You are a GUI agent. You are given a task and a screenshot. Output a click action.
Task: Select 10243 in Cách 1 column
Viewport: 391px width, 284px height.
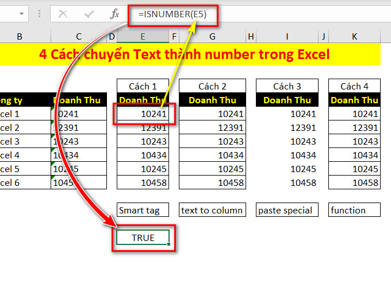(143, 141)
